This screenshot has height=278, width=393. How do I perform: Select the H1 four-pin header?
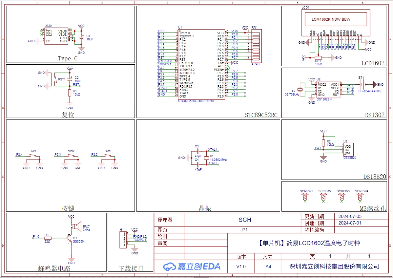[x=123, y=240]
